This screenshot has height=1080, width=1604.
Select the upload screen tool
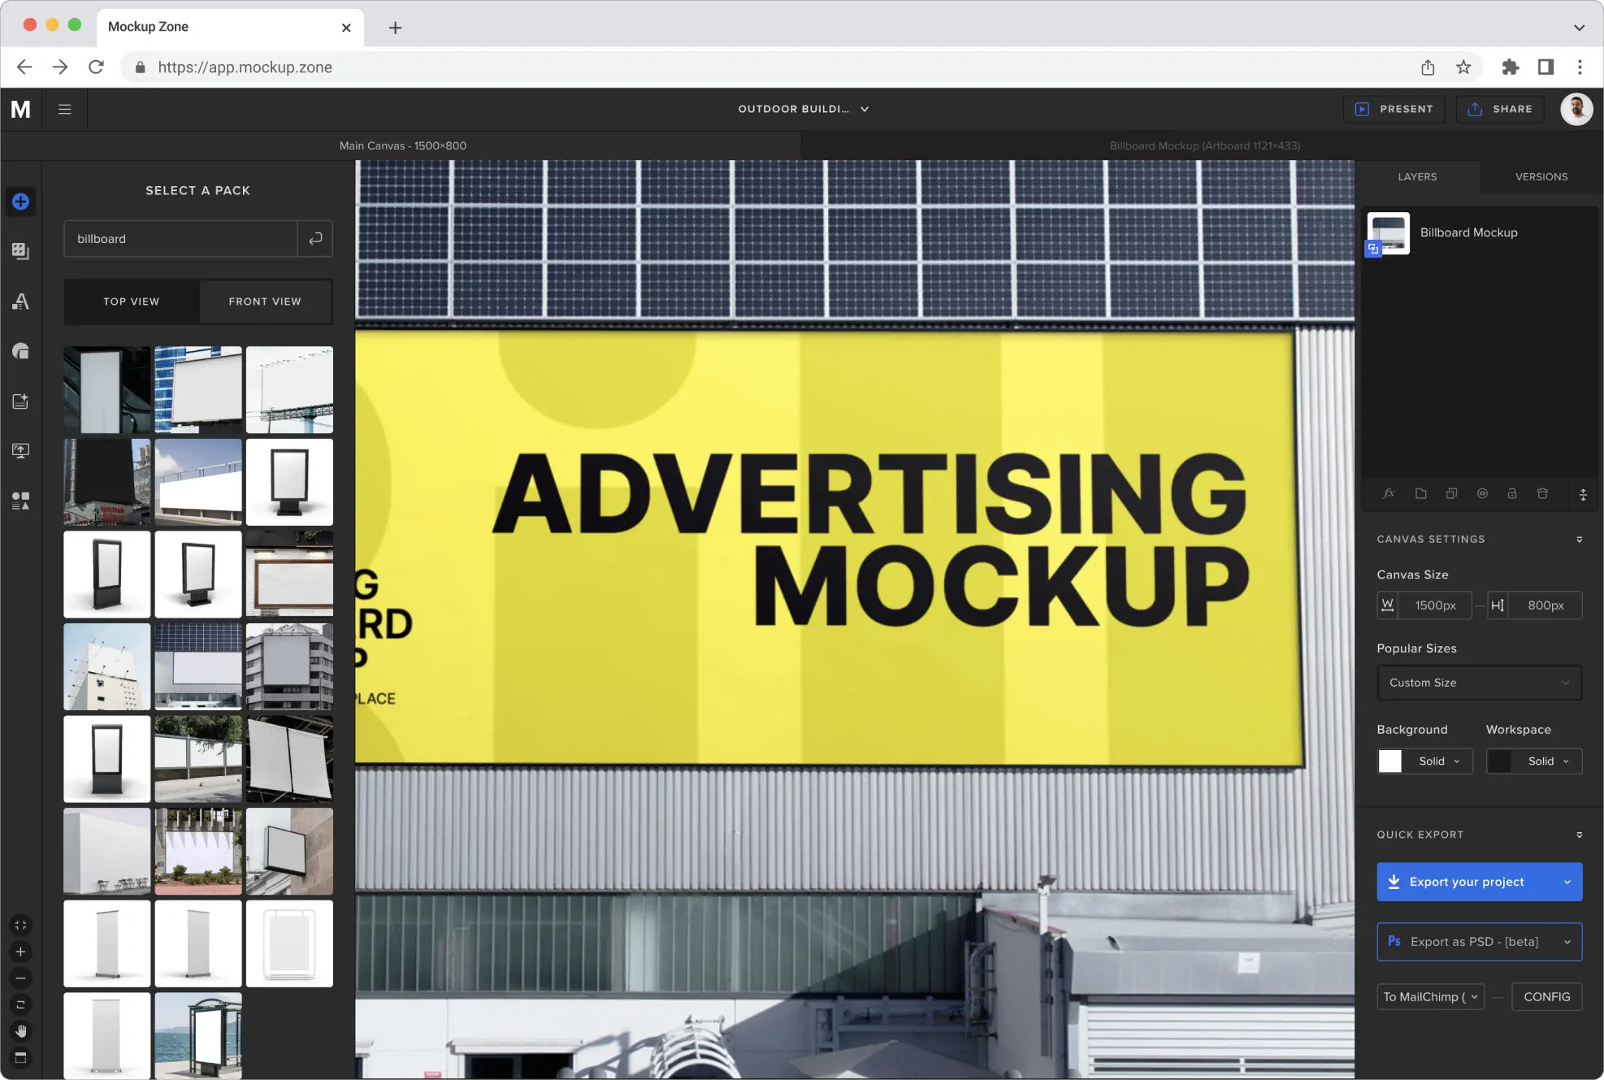[x=20, y=451]
